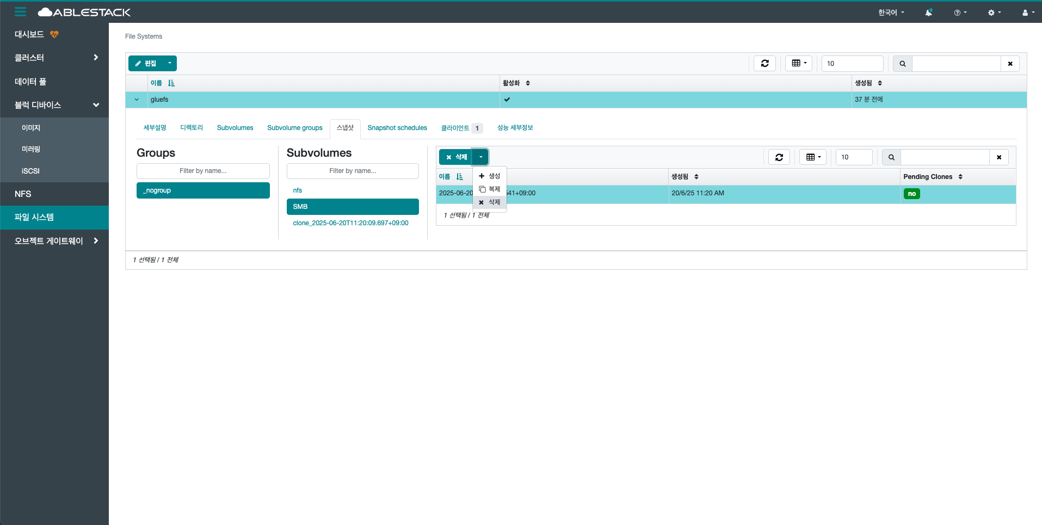Screen dimensions: 1042x525
Task: Collapse the gluefs row details
Action: click(x=137, y=100)
